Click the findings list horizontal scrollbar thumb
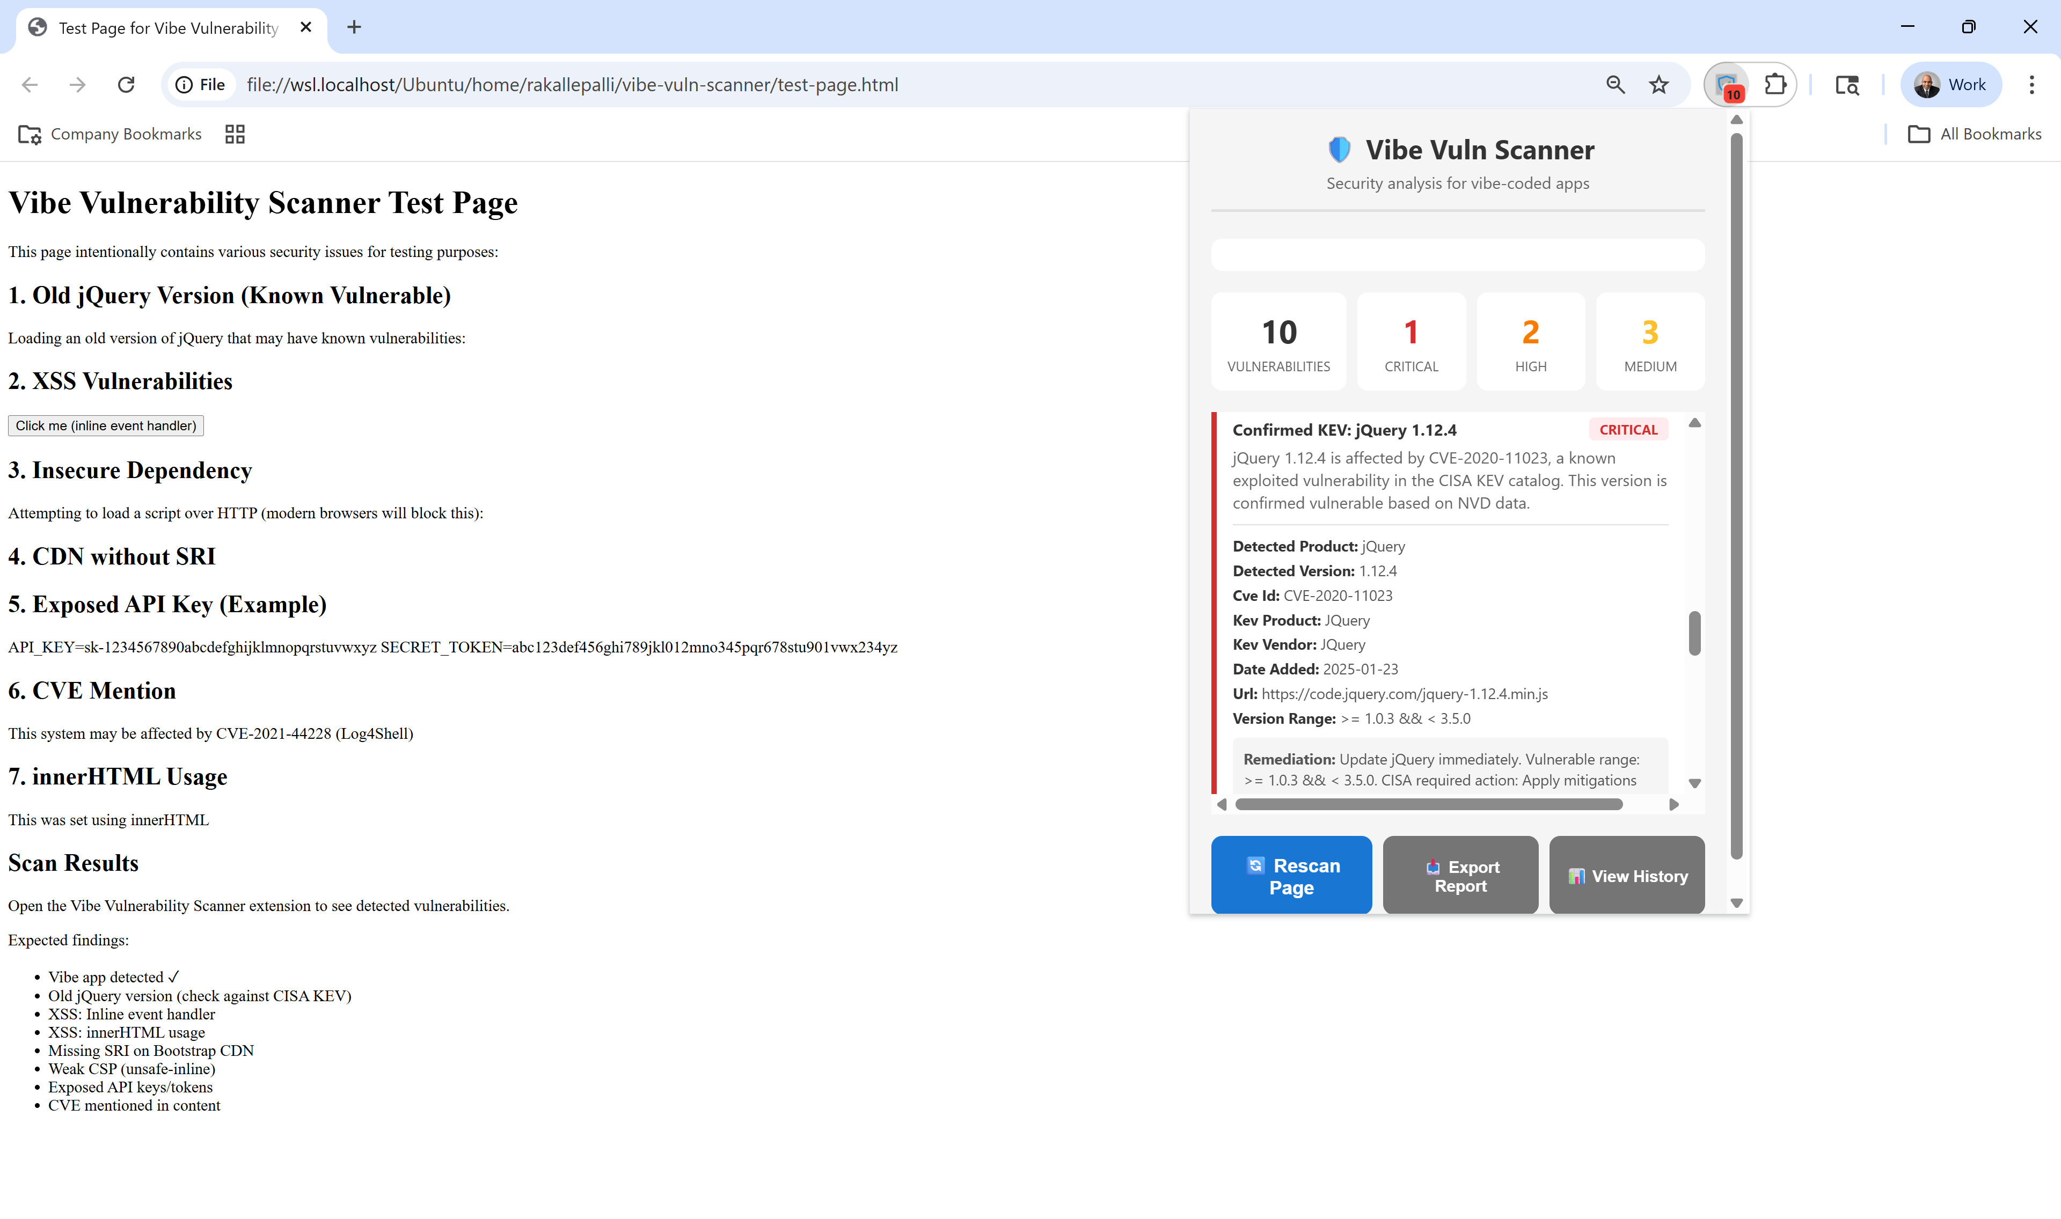 point(1429,805)
